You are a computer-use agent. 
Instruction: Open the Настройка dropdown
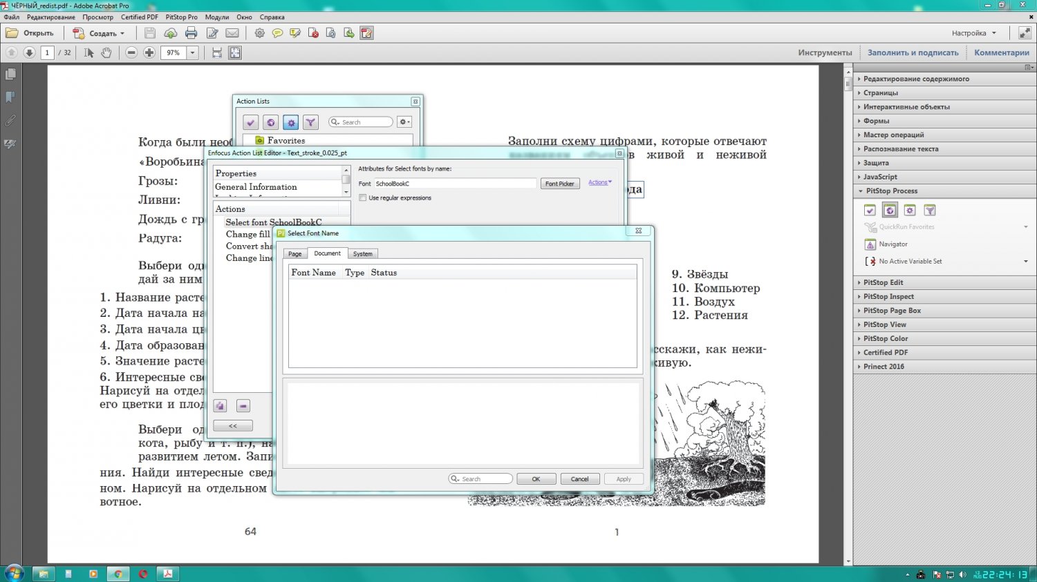974,33
